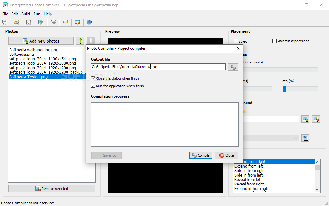
Task: Choose 'Slide in from right' transition
Action: (250, 170)
